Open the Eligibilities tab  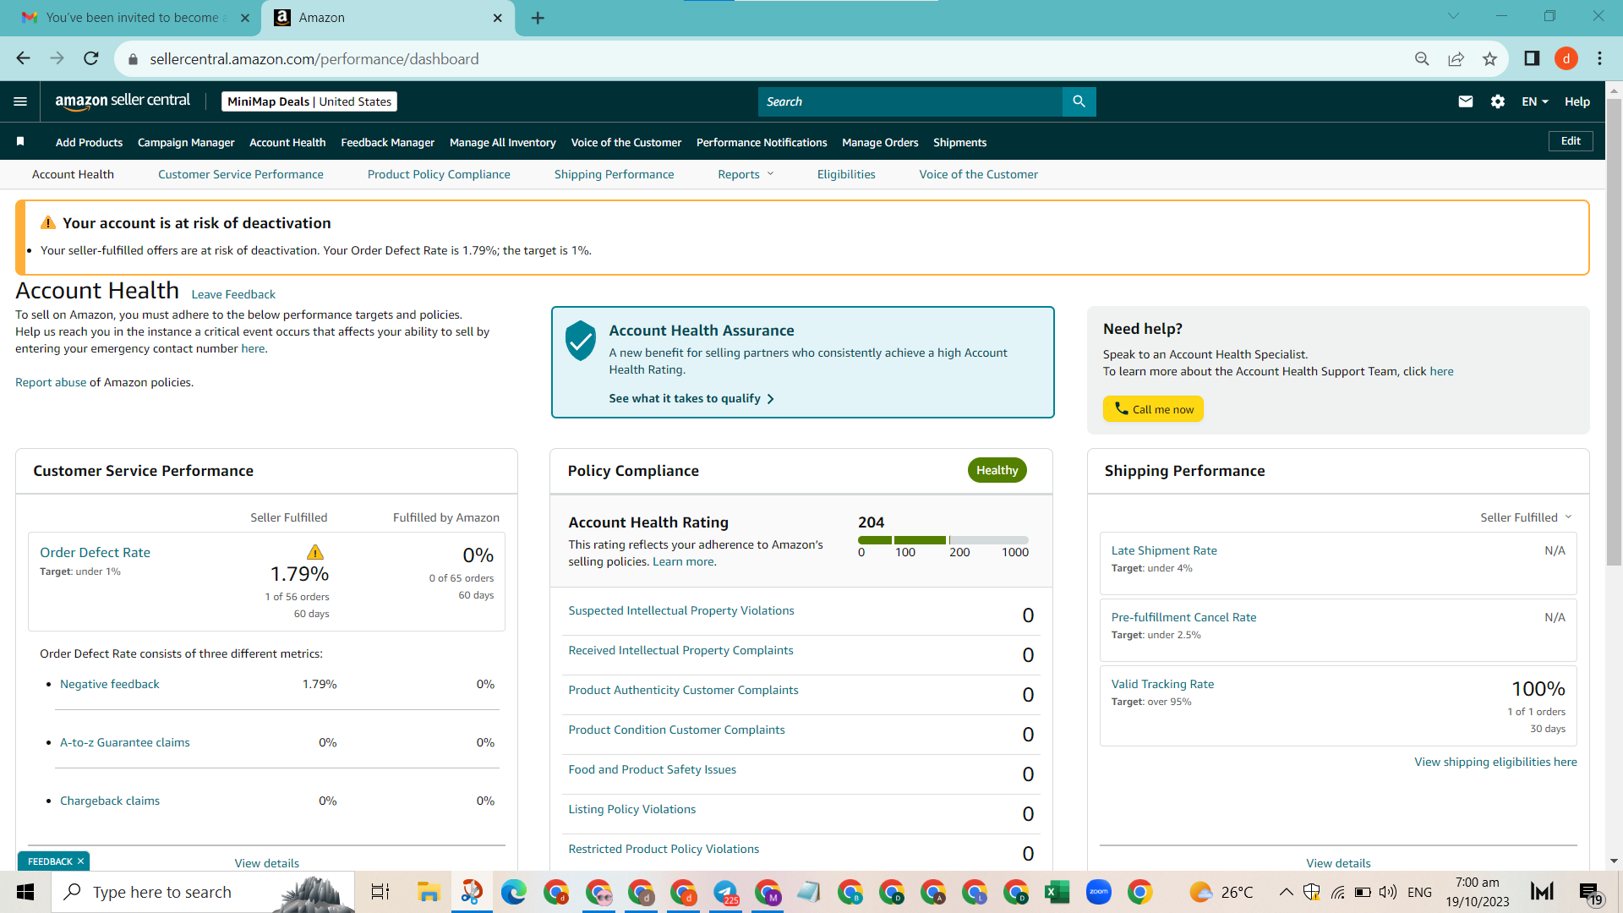point(846,174)
